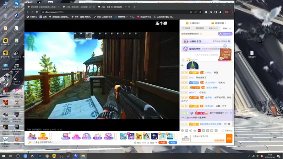283x159 pixels.
Task: Switch to the first Douyu browser tab
Action: pyautogui.click(x=43, y=7)
